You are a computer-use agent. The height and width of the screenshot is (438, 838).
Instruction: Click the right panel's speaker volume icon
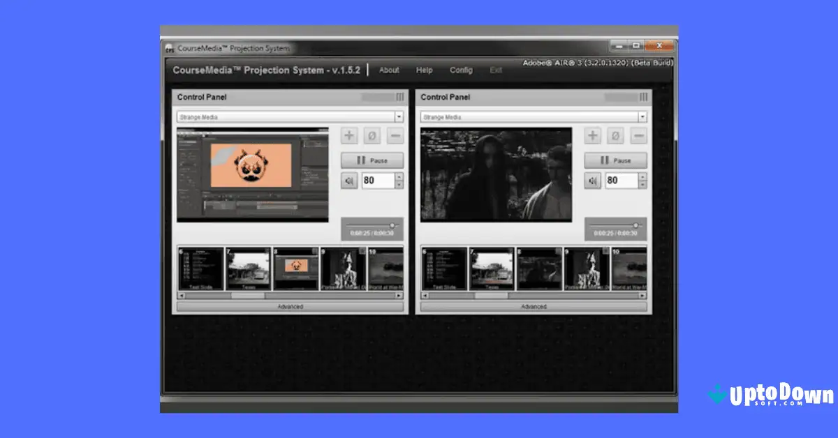pos(592,181)
